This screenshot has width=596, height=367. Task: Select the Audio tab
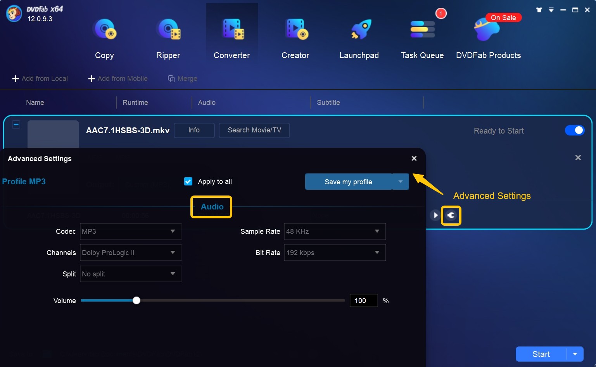click(212, 207)
